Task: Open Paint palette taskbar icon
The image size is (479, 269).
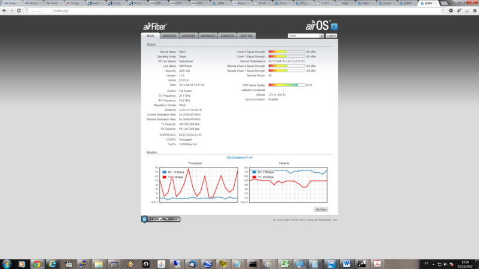Action: pyautogui.click(x=268, y=264)
